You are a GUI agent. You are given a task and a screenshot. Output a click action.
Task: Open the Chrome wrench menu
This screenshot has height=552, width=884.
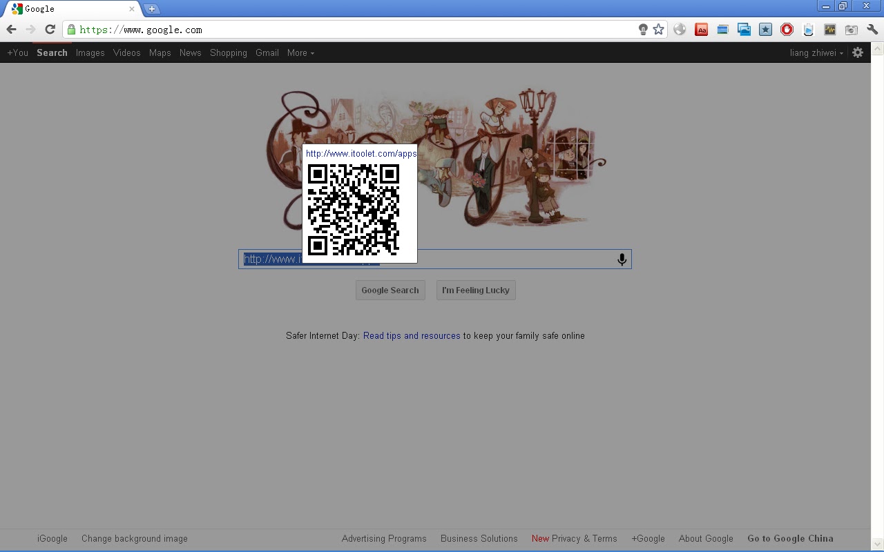872,30
